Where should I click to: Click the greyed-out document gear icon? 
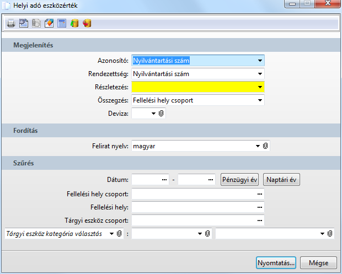click(x=36, y=23)
